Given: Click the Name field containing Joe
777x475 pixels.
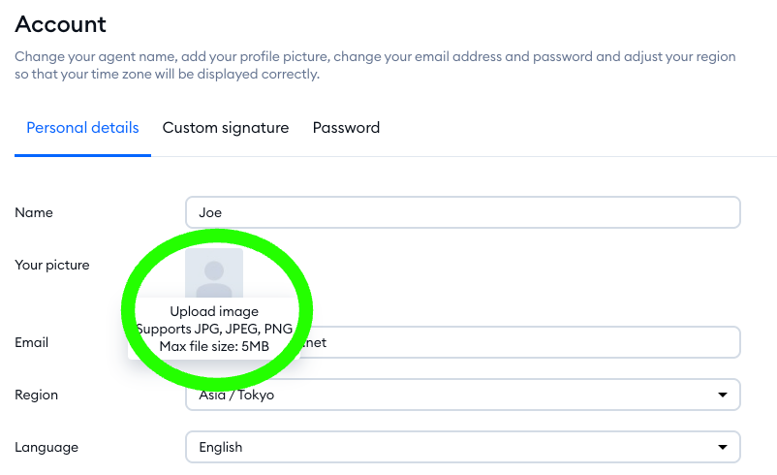Looking at the screenshot, I should [462, 212].
